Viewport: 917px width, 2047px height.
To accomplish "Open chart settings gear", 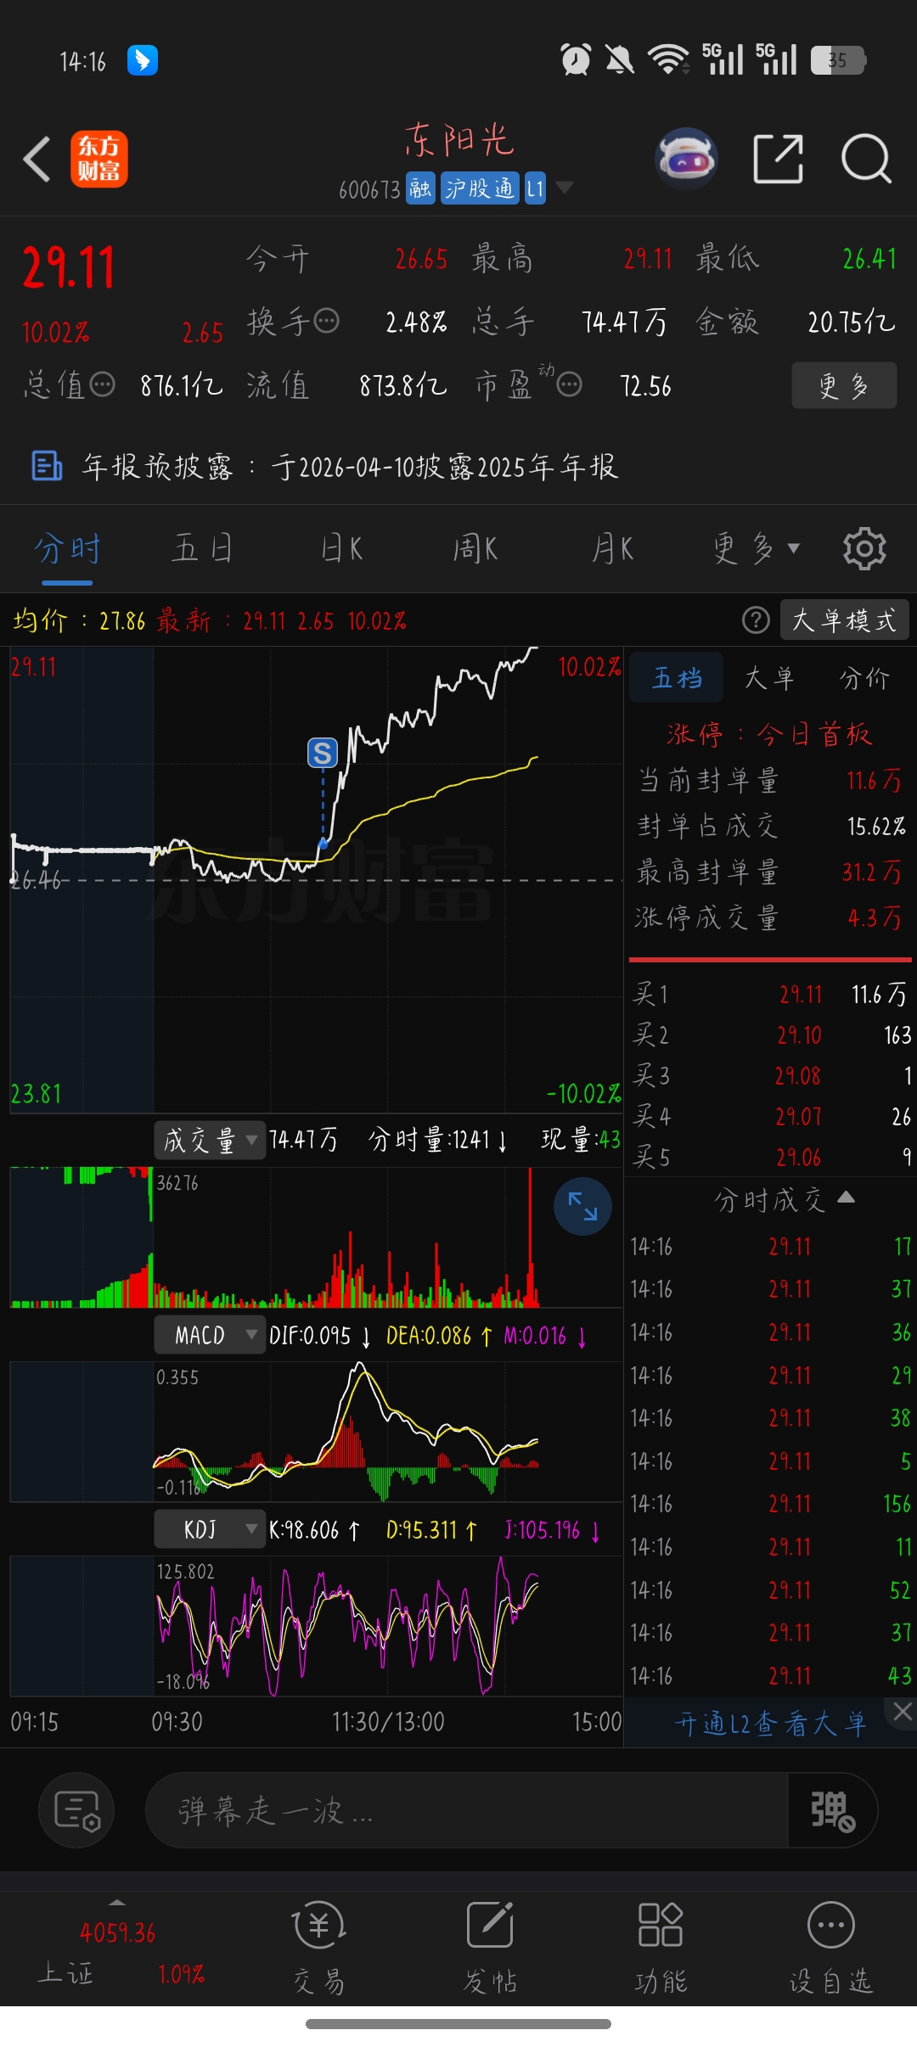I will (x=864, y=549).
